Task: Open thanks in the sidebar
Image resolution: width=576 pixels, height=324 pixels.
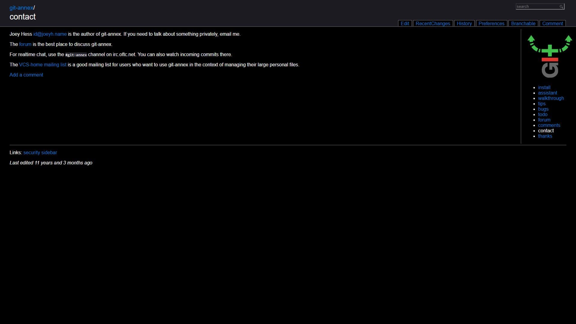Action: (545, 136)
